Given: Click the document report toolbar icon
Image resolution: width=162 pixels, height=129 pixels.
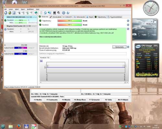Looking at the screenshot, I should pyautogui.click(x=41, y=13).
